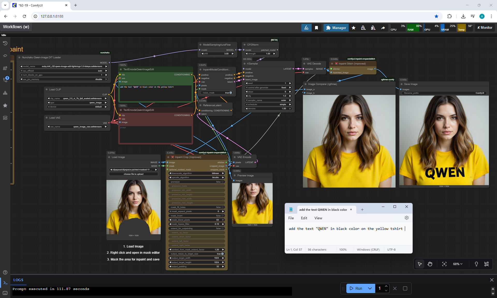497x298 pixels.
Task: Click the Preview Image thumbnail
Action: coord(252,203)
